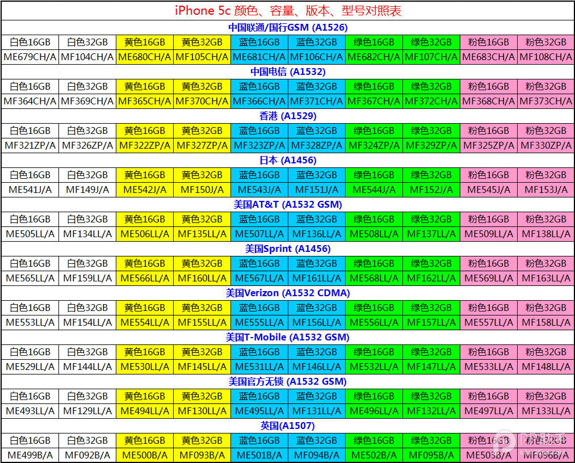The image size is (575, 463).
Task: Select blue cell ME681CH/A
Action: (x=259, y=57)
